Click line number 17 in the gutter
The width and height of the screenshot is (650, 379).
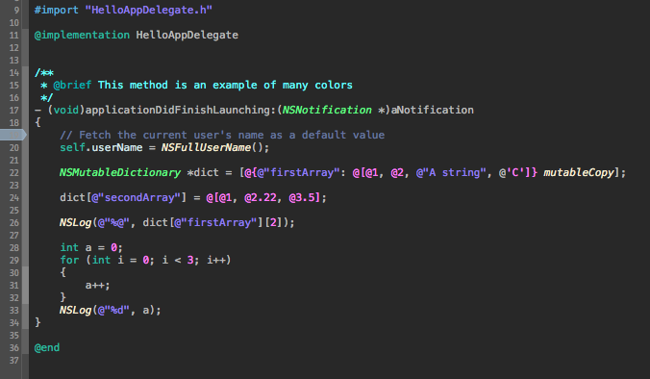click(x=14, y=111)
